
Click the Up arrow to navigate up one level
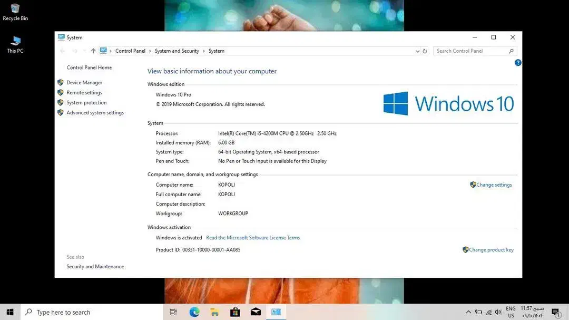point(93,51)
